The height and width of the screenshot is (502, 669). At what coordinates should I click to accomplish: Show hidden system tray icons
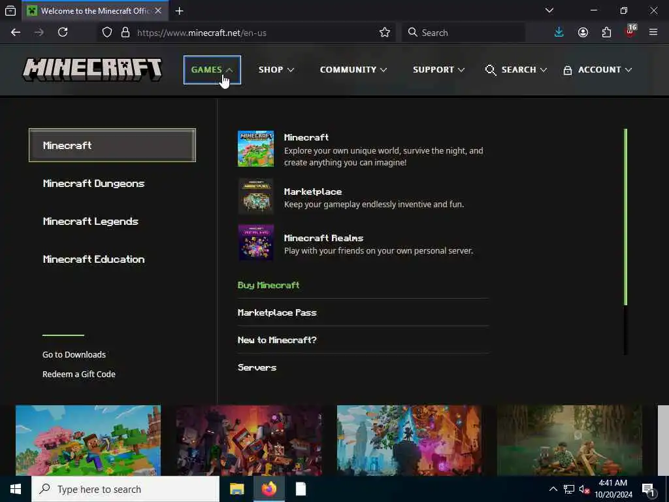point(553,489)
